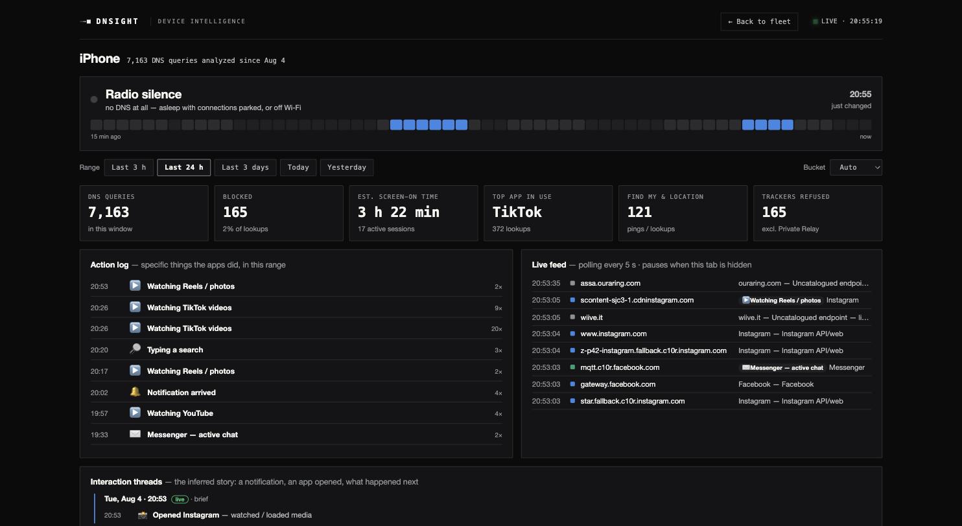
Task: Click envelope icon beside Messenger — active chat in the Action log
Action: pyautogui.click(x=135, y=434)
